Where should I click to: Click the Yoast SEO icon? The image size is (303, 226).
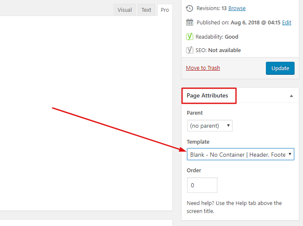point(190,50)
